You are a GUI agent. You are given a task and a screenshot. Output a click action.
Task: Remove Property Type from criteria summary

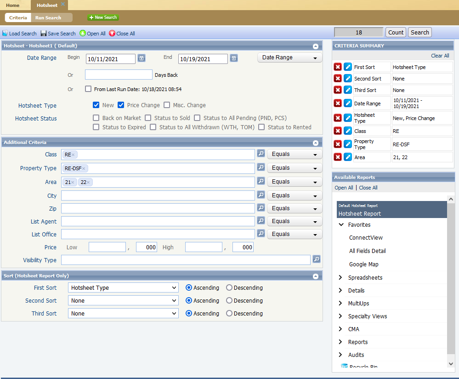coord(338,144)
